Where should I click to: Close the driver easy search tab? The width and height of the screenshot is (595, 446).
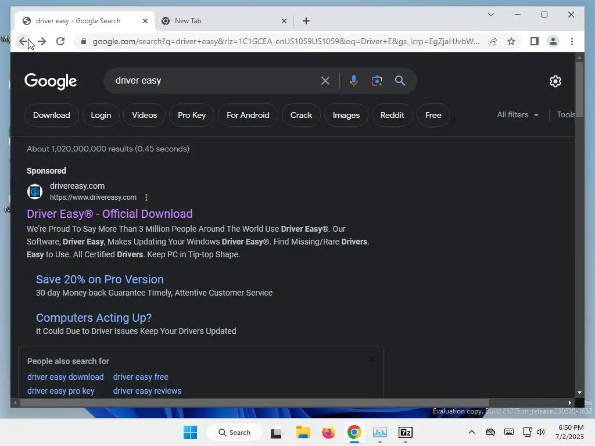point(145,21)
